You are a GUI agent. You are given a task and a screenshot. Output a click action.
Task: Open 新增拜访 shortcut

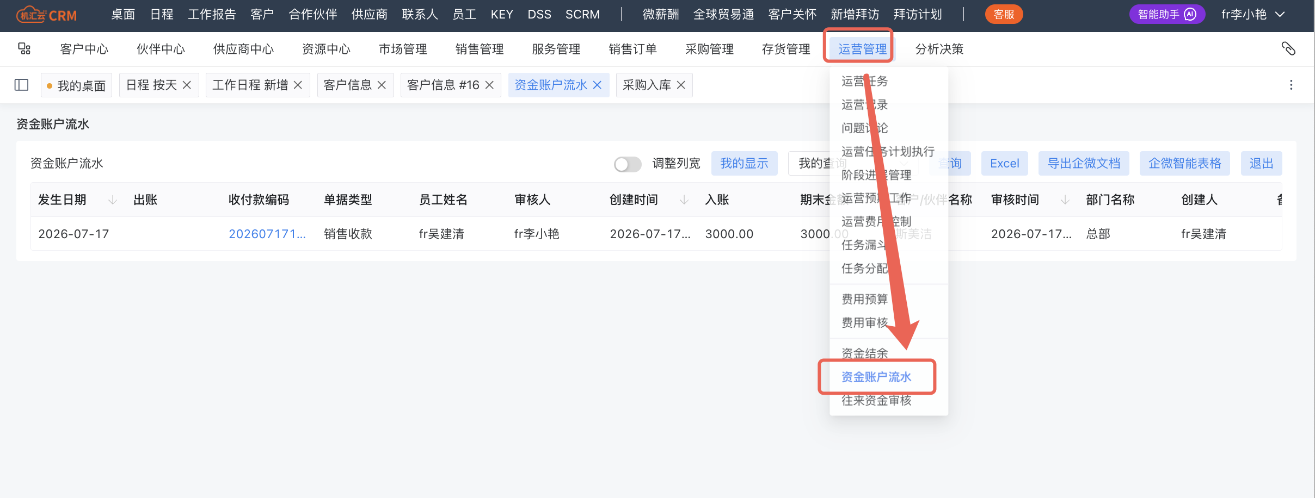[x=855, y=15]
